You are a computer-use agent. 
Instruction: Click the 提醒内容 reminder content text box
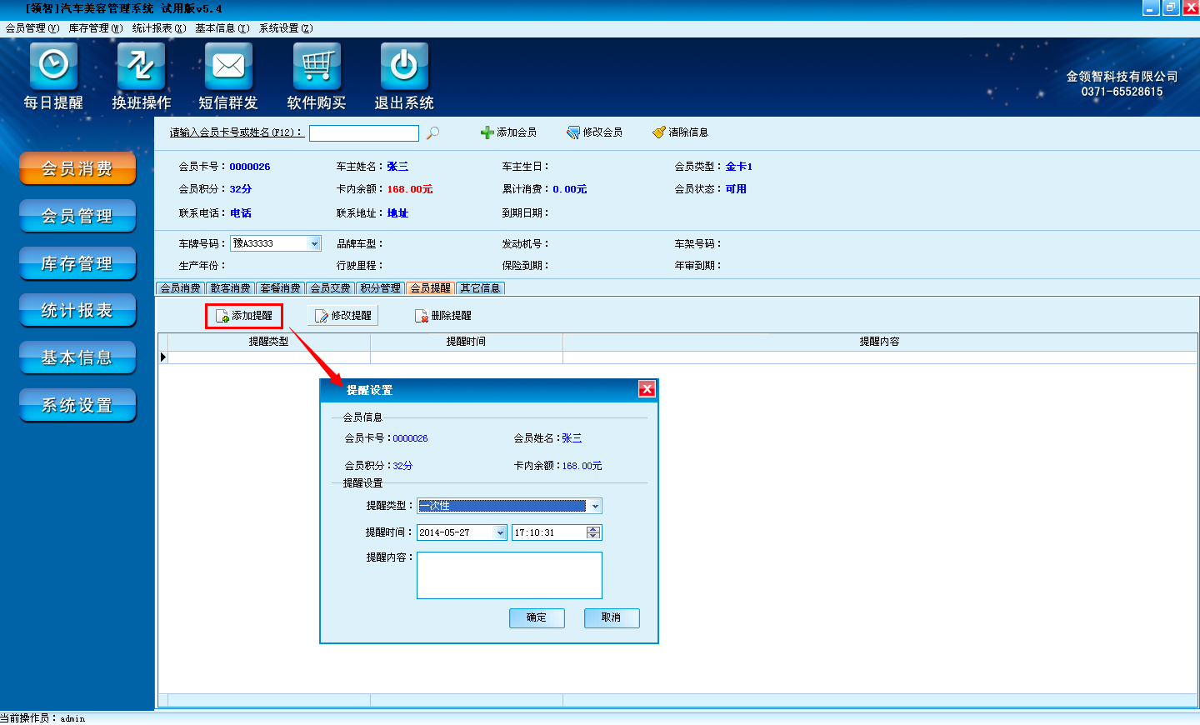[509, 575]
